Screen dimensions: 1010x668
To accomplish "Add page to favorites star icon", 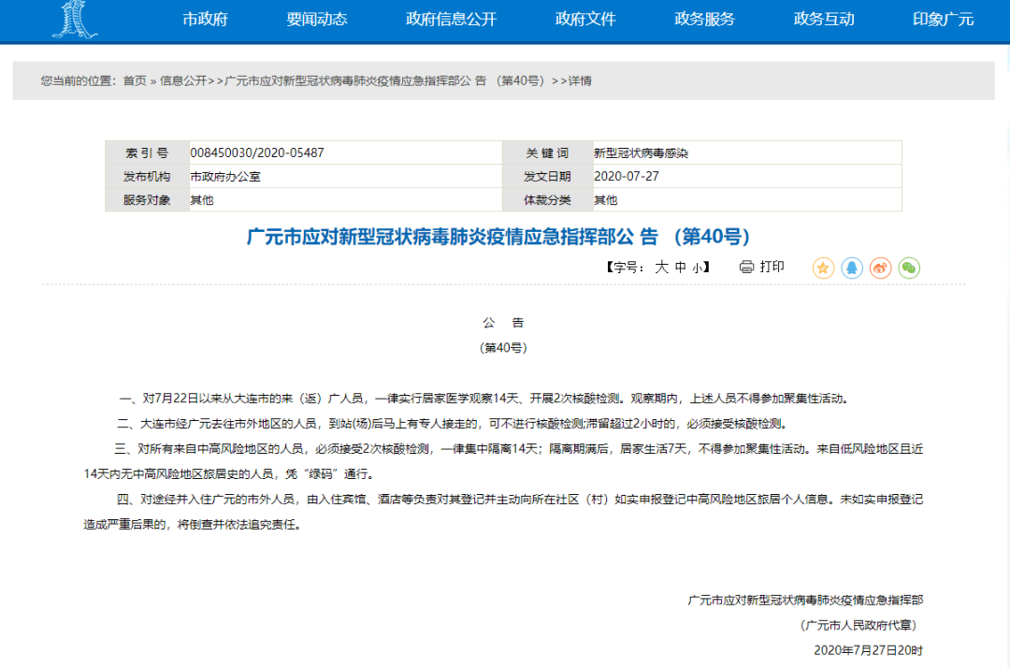I will click(823, 268).
